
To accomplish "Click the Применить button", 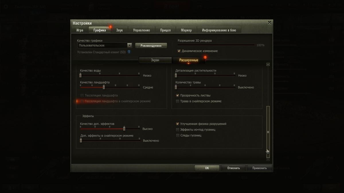I will pyautogui.click(x=260, y=168).
